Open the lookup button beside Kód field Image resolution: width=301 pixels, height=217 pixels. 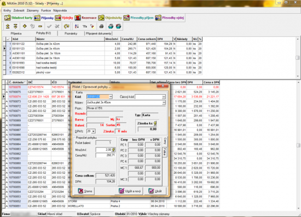point(111,96)
